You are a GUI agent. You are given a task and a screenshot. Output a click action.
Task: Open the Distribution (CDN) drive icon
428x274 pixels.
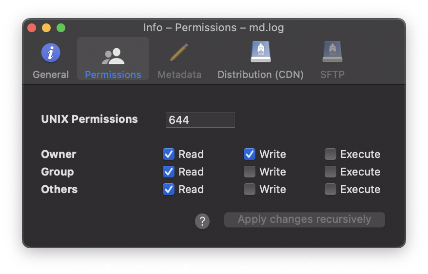click(x=261, y=52)
